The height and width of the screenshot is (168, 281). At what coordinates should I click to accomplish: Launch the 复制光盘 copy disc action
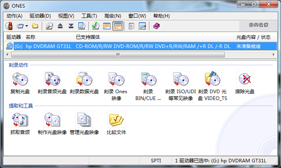(x=20, y=83)
